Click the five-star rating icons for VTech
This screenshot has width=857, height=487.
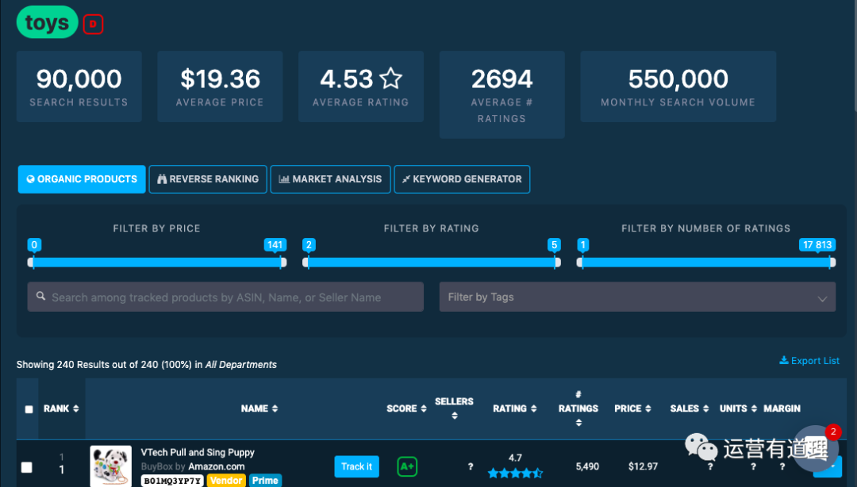click(x=515, y=474)
